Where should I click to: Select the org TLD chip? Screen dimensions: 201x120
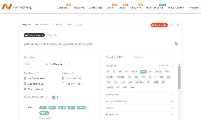[x=123, y=82]
